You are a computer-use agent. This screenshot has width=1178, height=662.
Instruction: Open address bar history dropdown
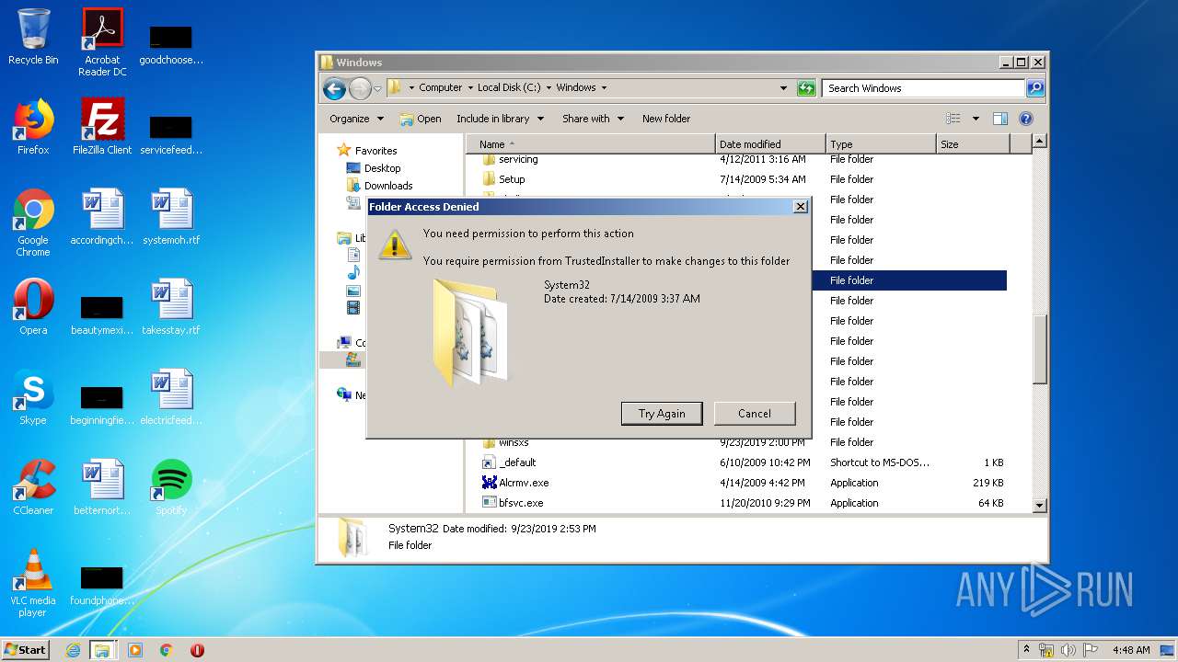click(783, 88)
